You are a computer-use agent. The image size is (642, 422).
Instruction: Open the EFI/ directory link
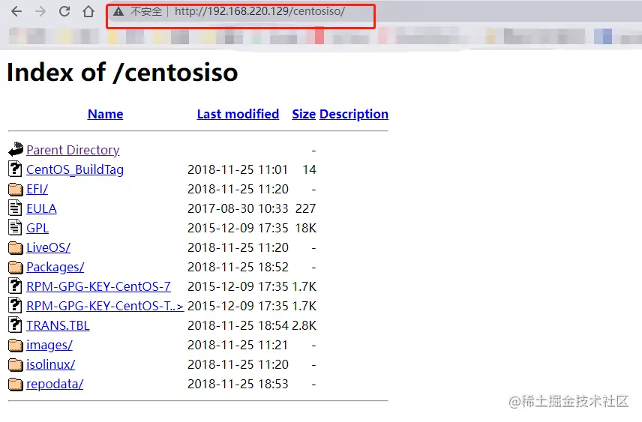pos(37,189)
